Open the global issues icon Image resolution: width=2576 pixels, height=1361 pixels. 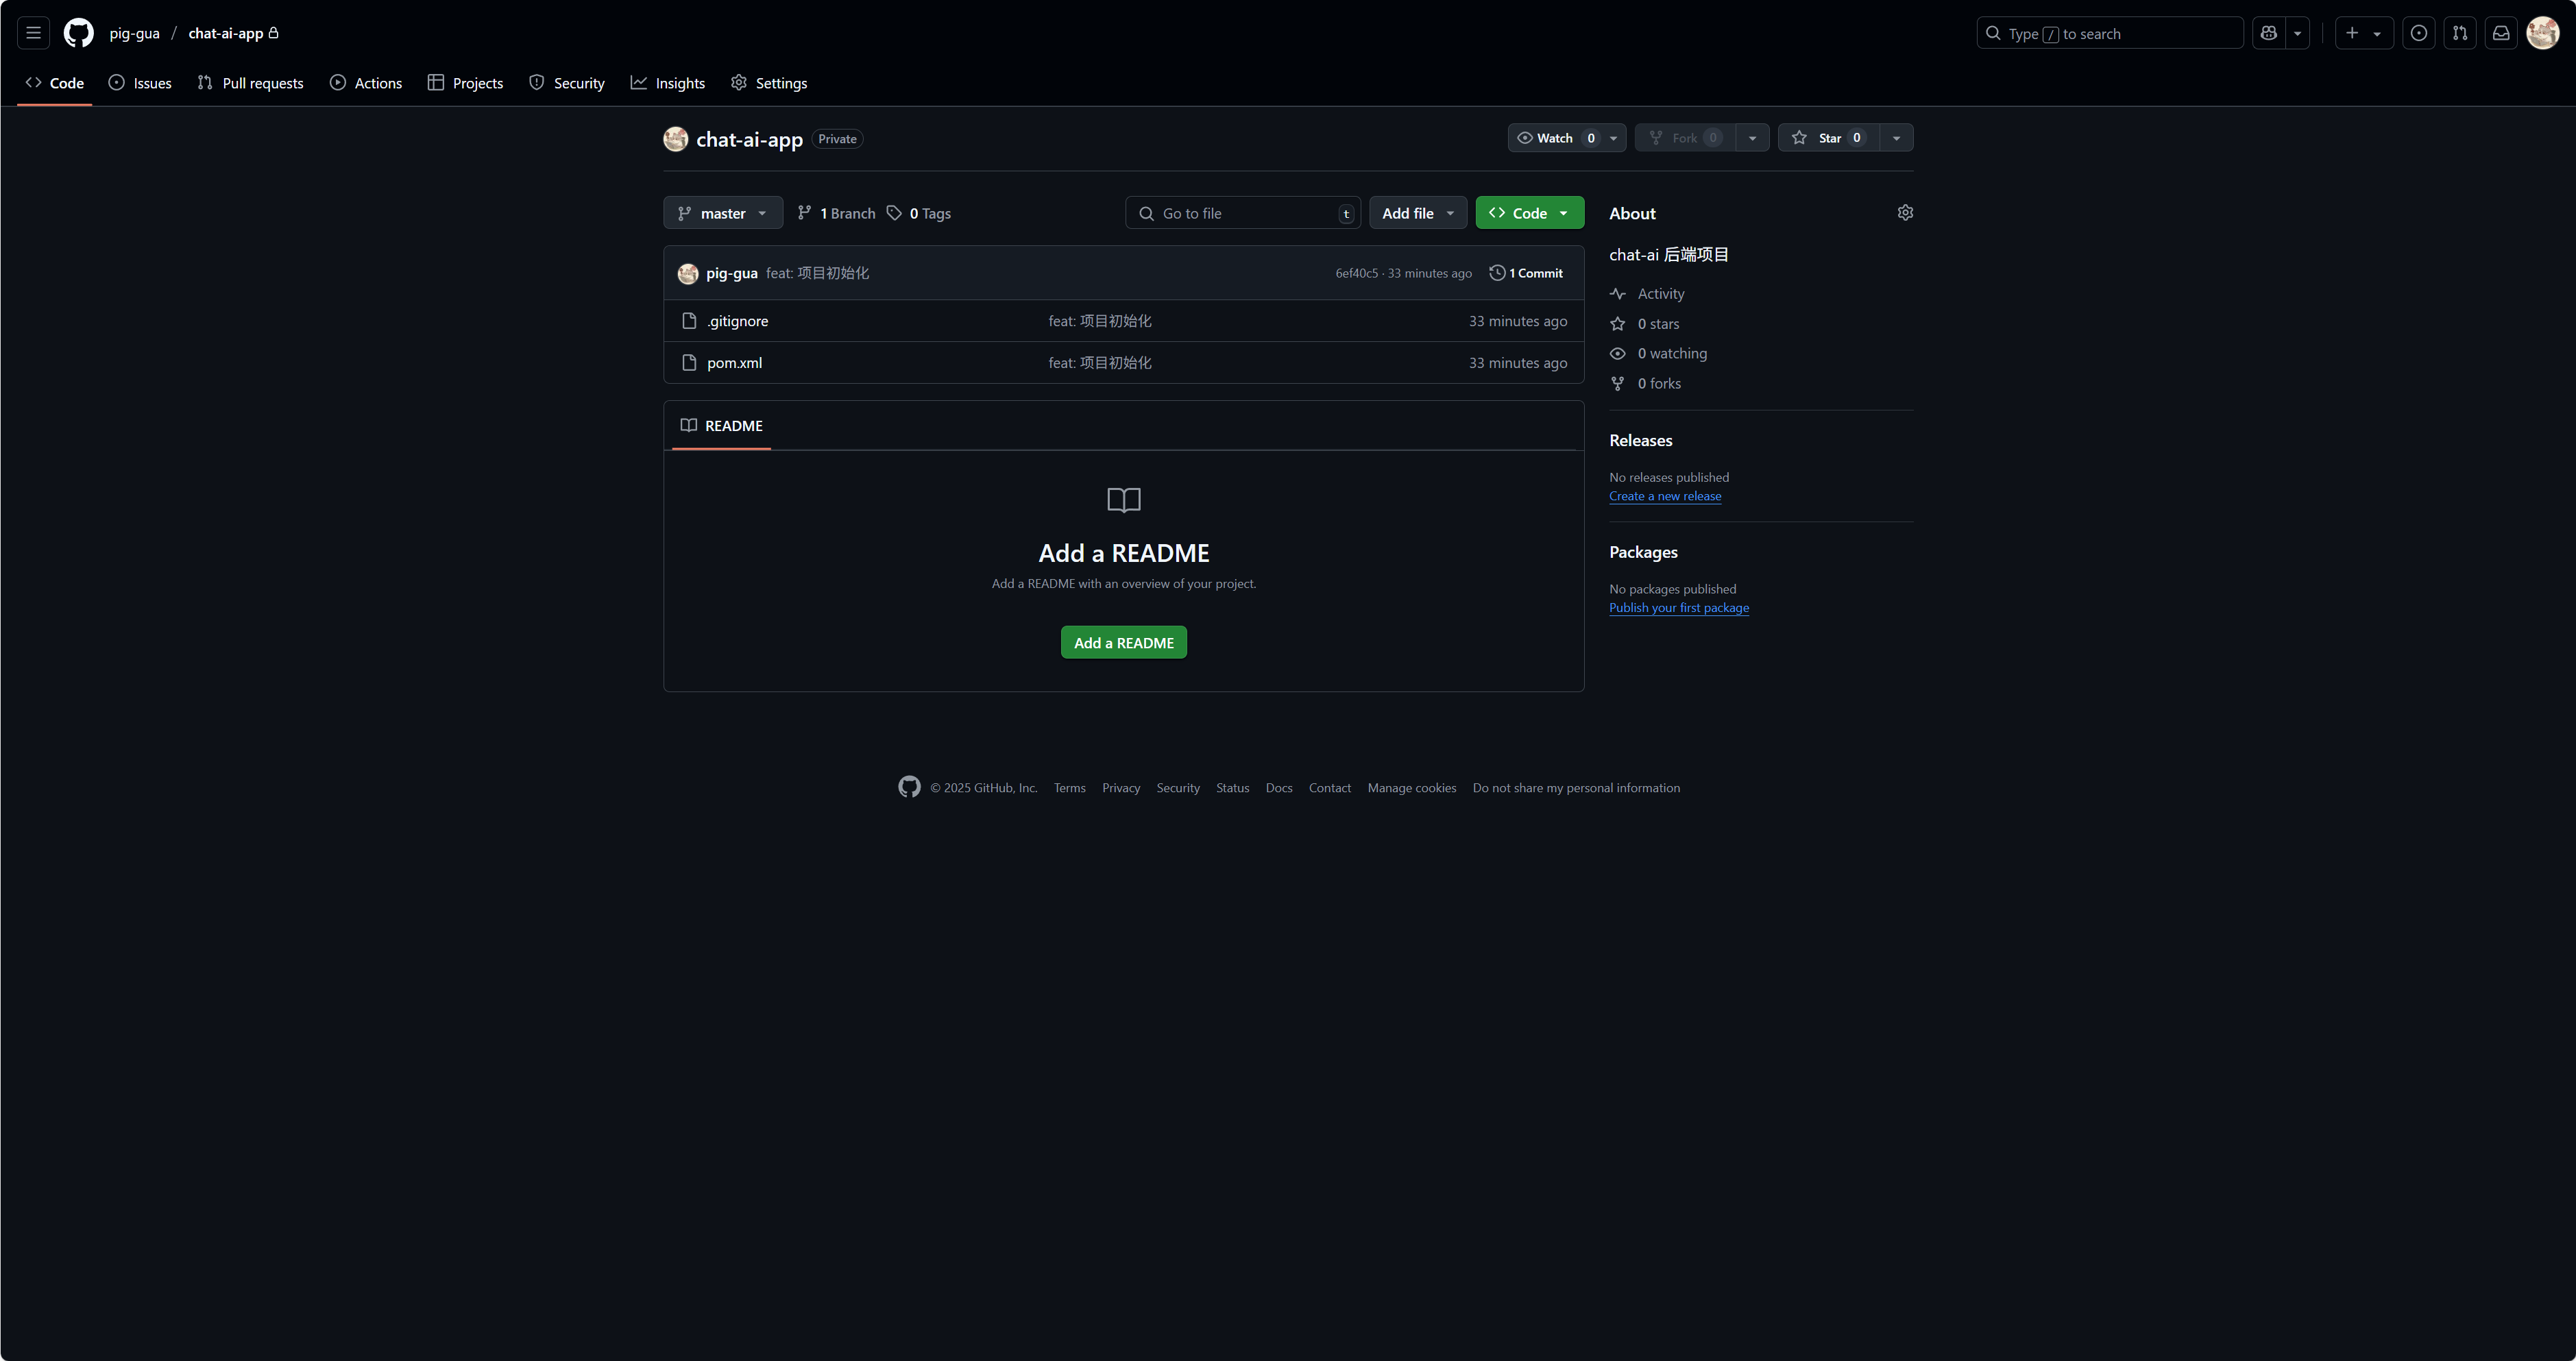point(2418,33)
